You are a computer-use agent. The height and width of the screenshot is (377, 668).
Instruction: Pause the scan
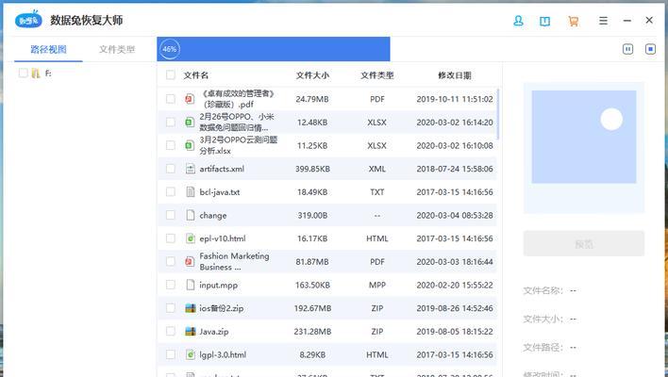tap(627, 49)
